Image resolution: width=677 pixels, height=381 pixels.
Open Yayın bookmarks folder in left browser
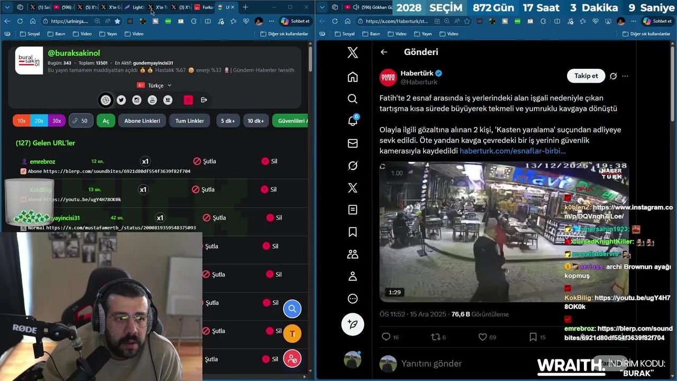(108, 33)
